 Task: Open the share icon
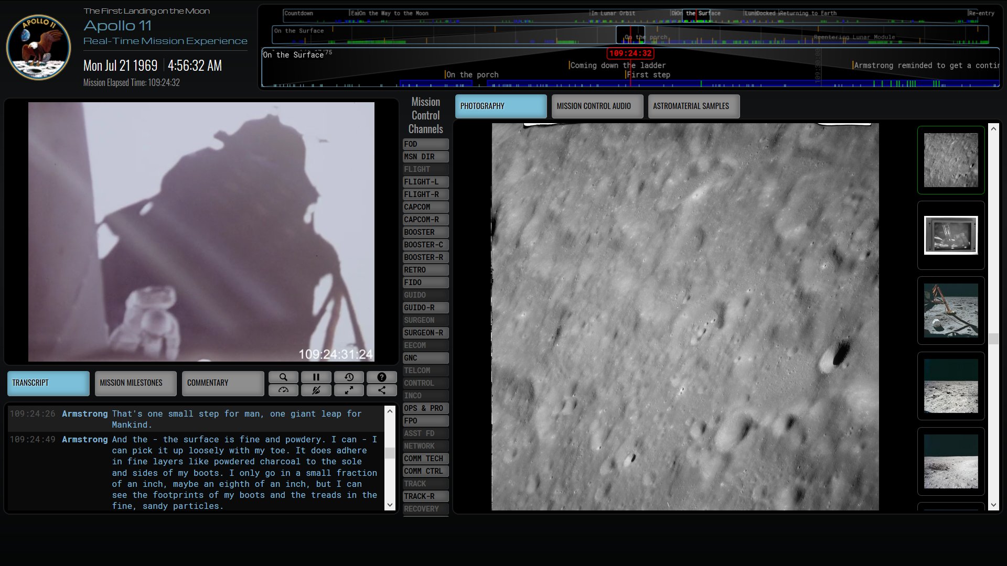381,390
